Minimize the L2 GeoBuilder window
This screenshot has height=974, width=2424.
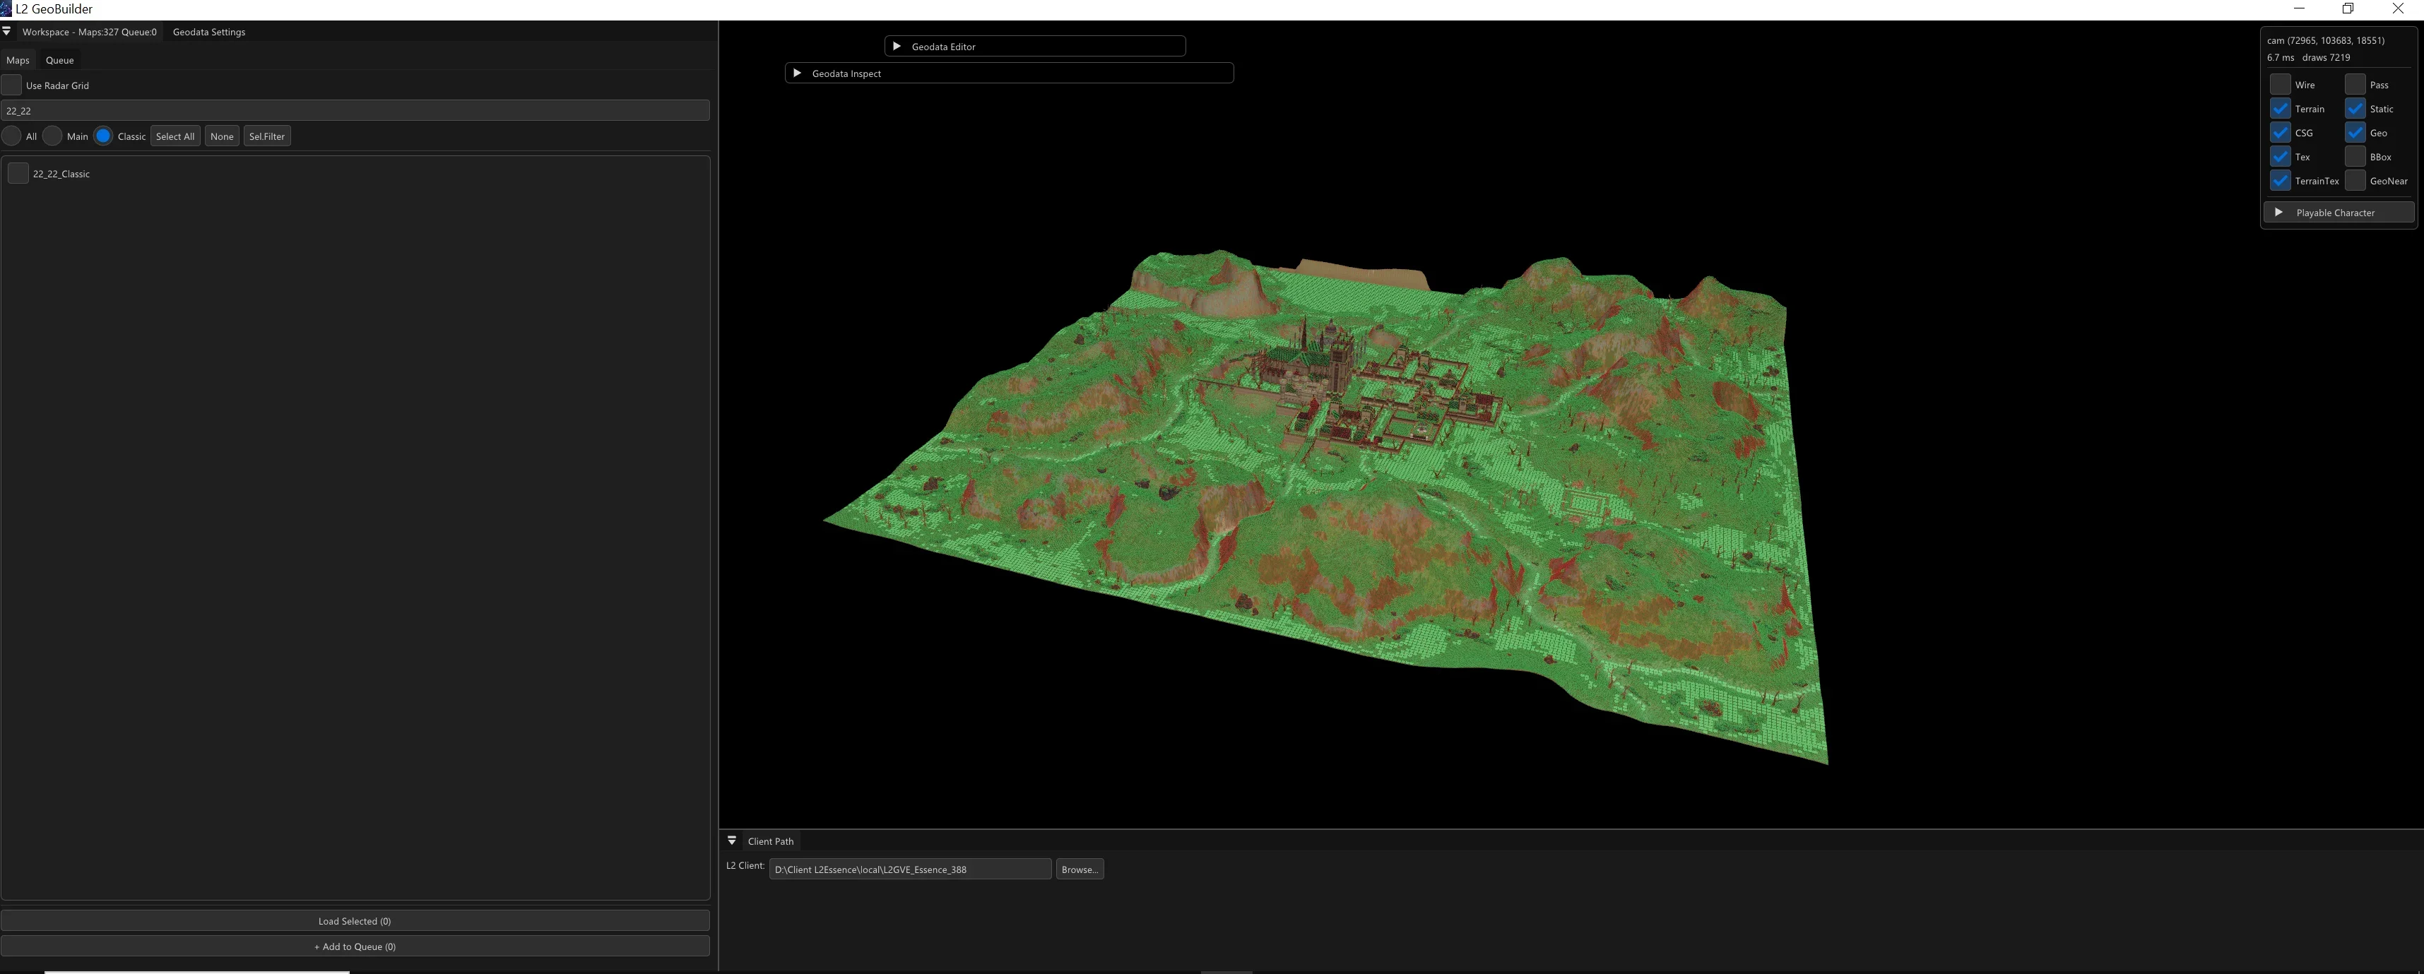tap(2299, 8)
